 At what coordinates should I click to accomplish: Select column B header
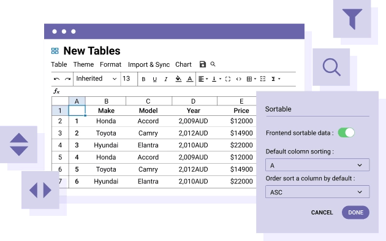[x=106, y=101]
